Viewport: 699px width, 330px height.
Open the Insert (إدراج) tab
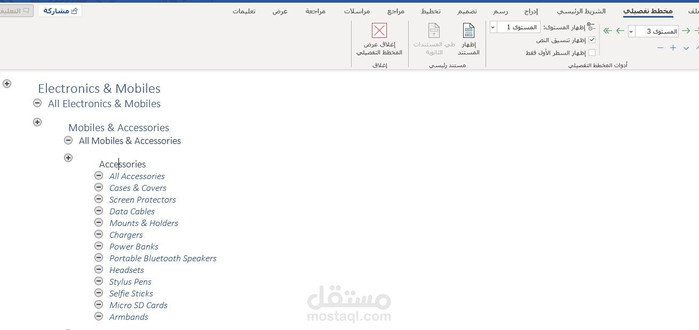pyautogui.click(x=531, y=11)
